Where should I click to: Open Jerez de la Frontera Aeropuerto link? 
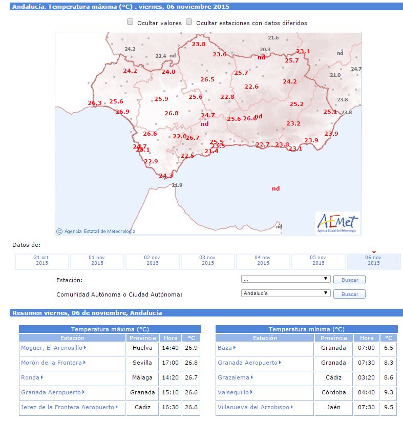[68, 407]
